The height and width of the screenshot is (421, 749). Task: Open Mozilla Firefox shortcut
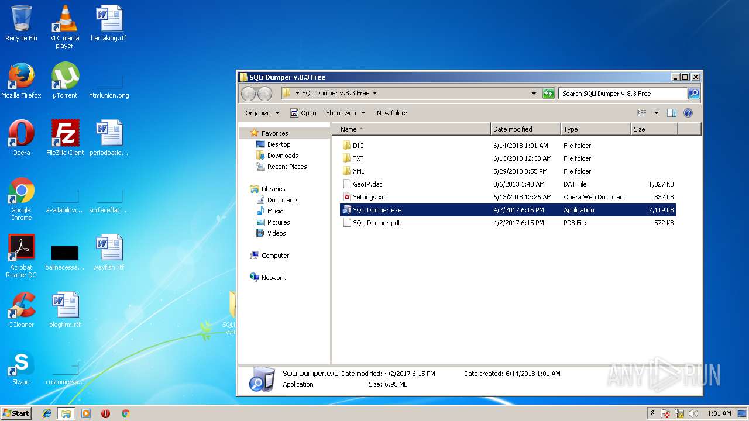click(x=21, y=81)
